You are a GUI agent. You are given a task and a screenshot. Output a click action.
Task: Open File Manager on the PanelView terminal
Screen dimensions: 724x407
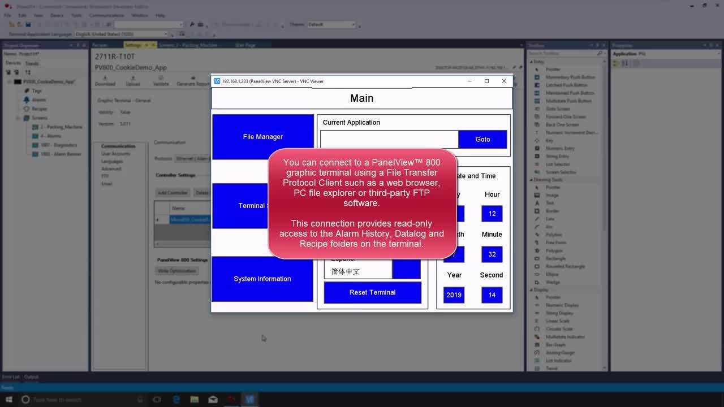(x=263, y=137)
